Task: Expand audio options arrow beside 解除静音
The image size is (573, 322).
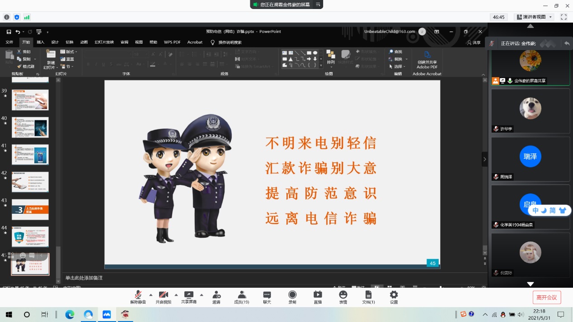Action: [x=151, y=294]
